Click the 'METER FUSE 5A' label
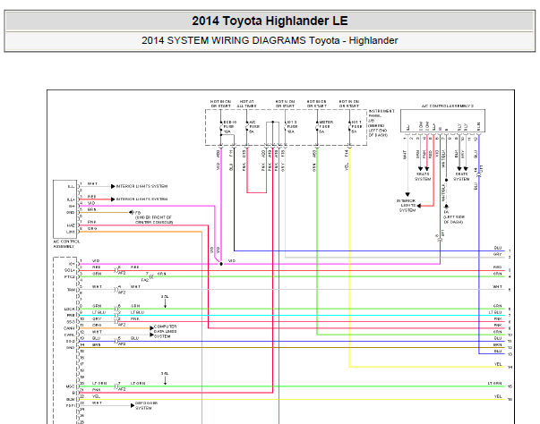540x424 pixels. (x=325, y=127)
